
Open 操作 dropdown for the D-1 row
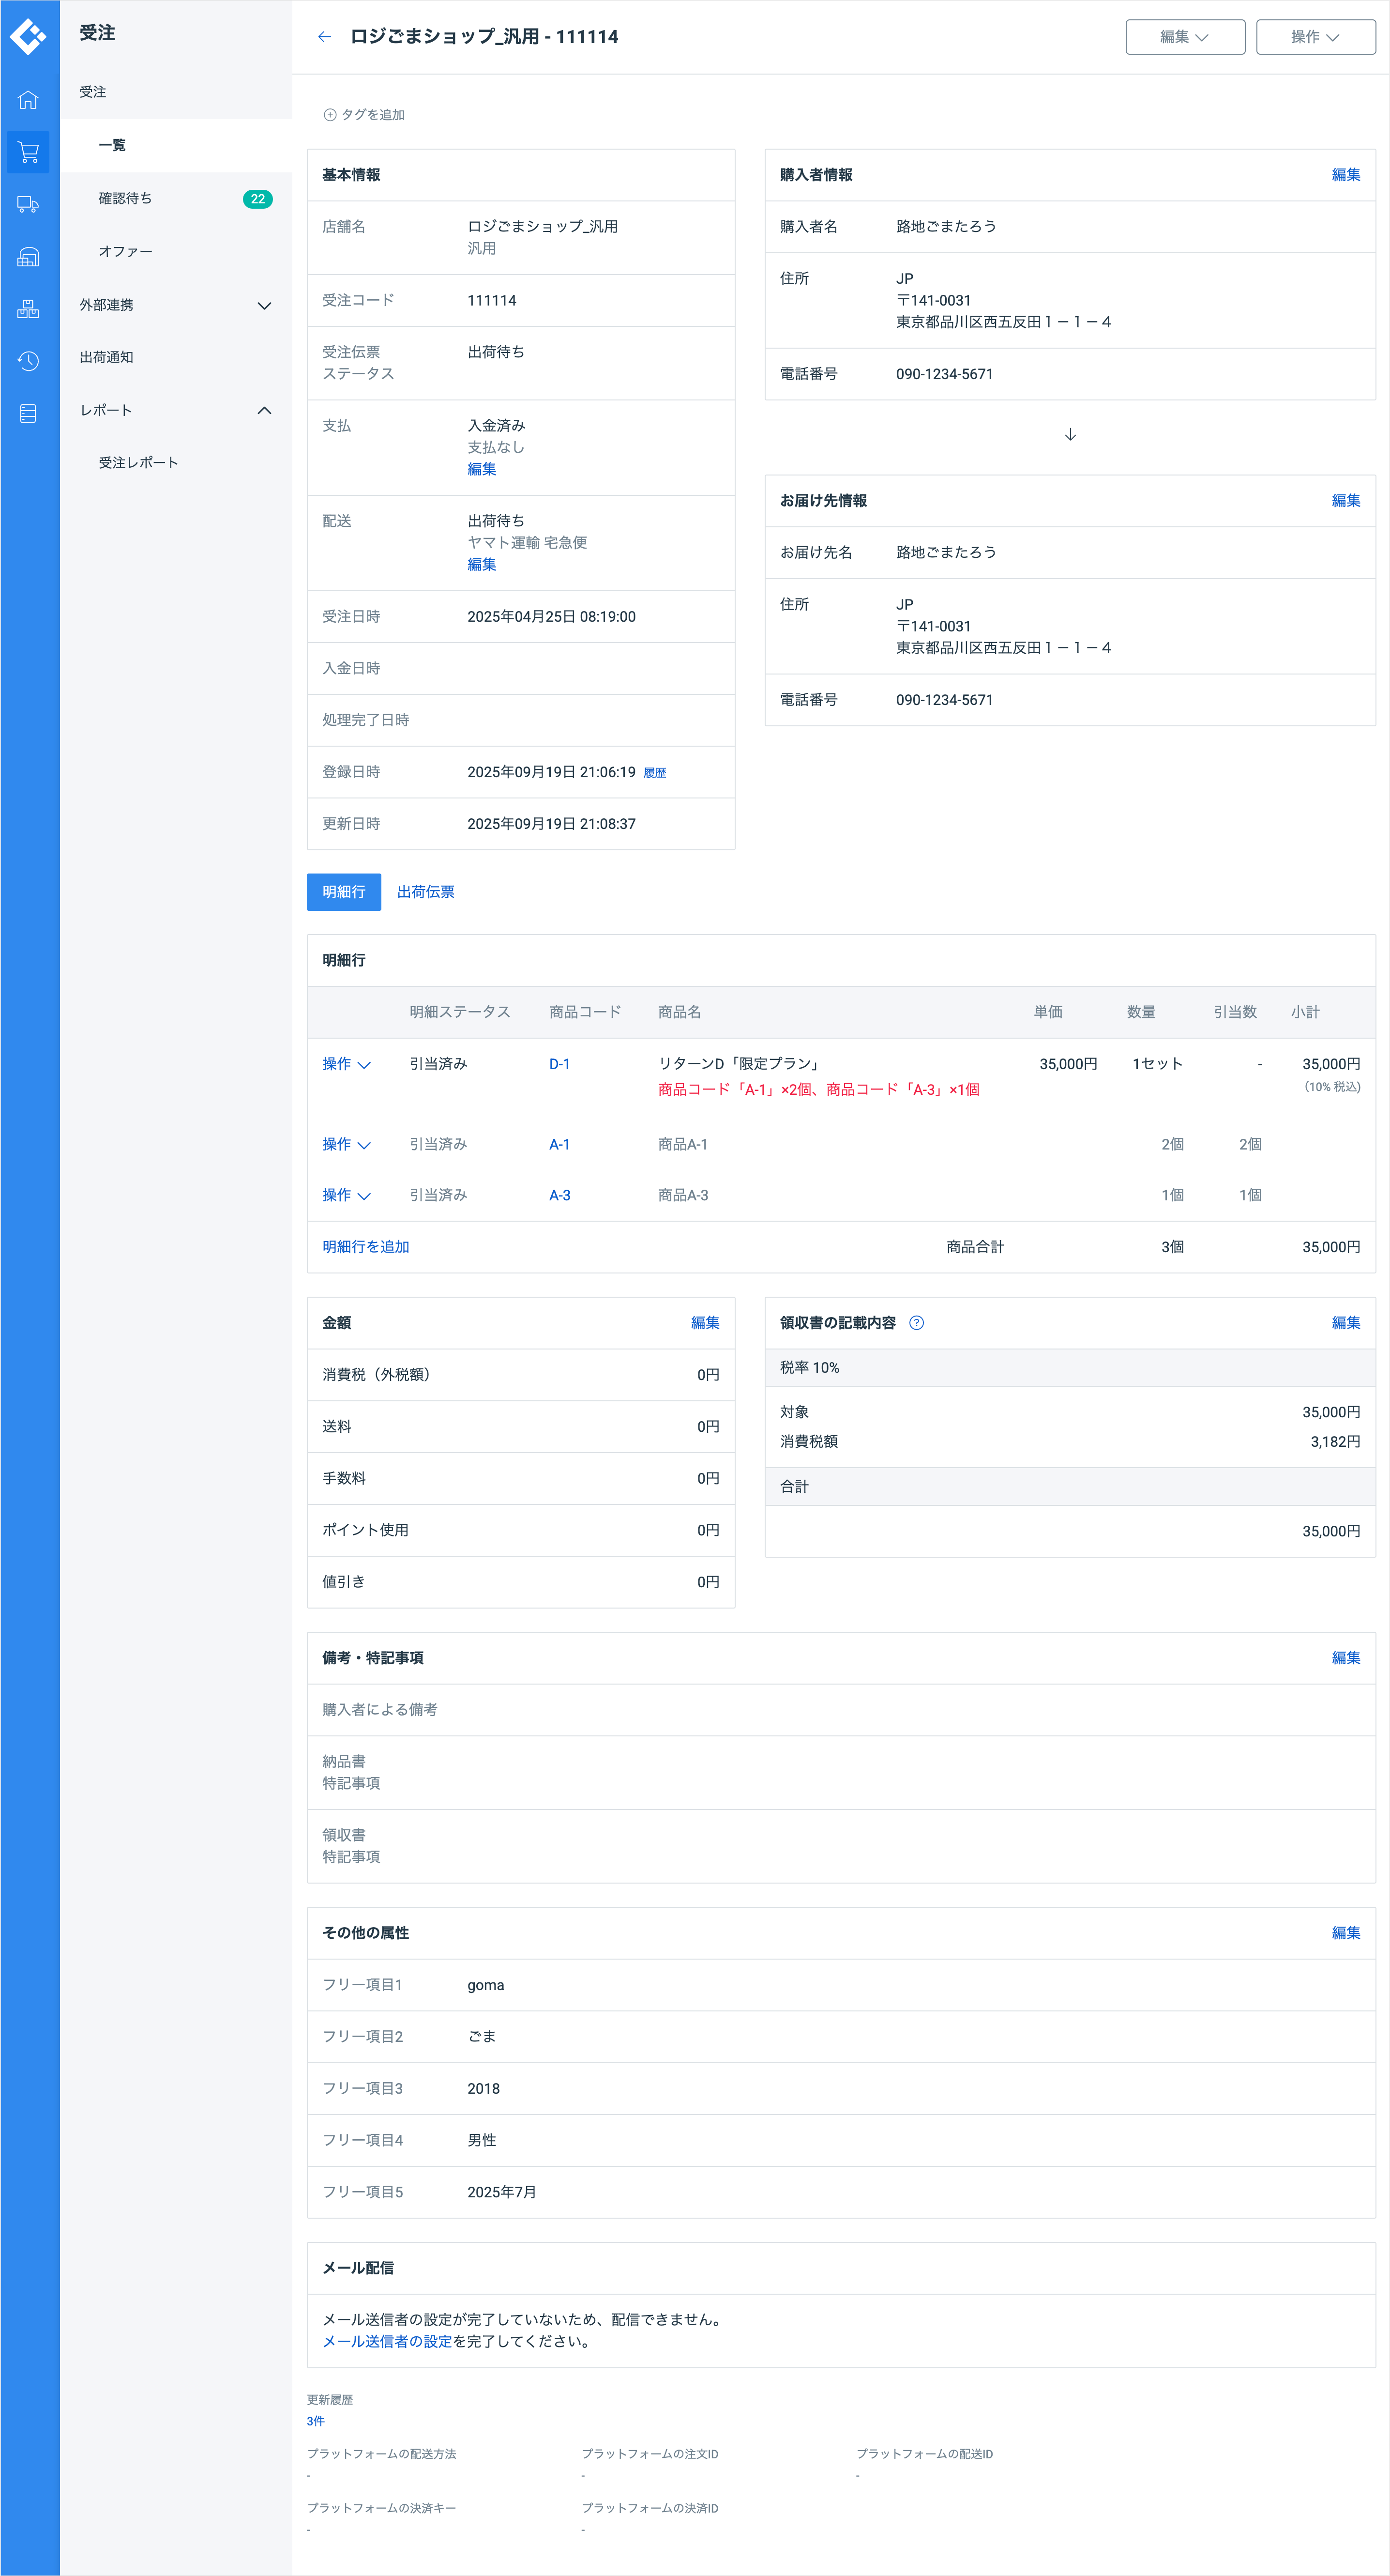pos(346,1064)
